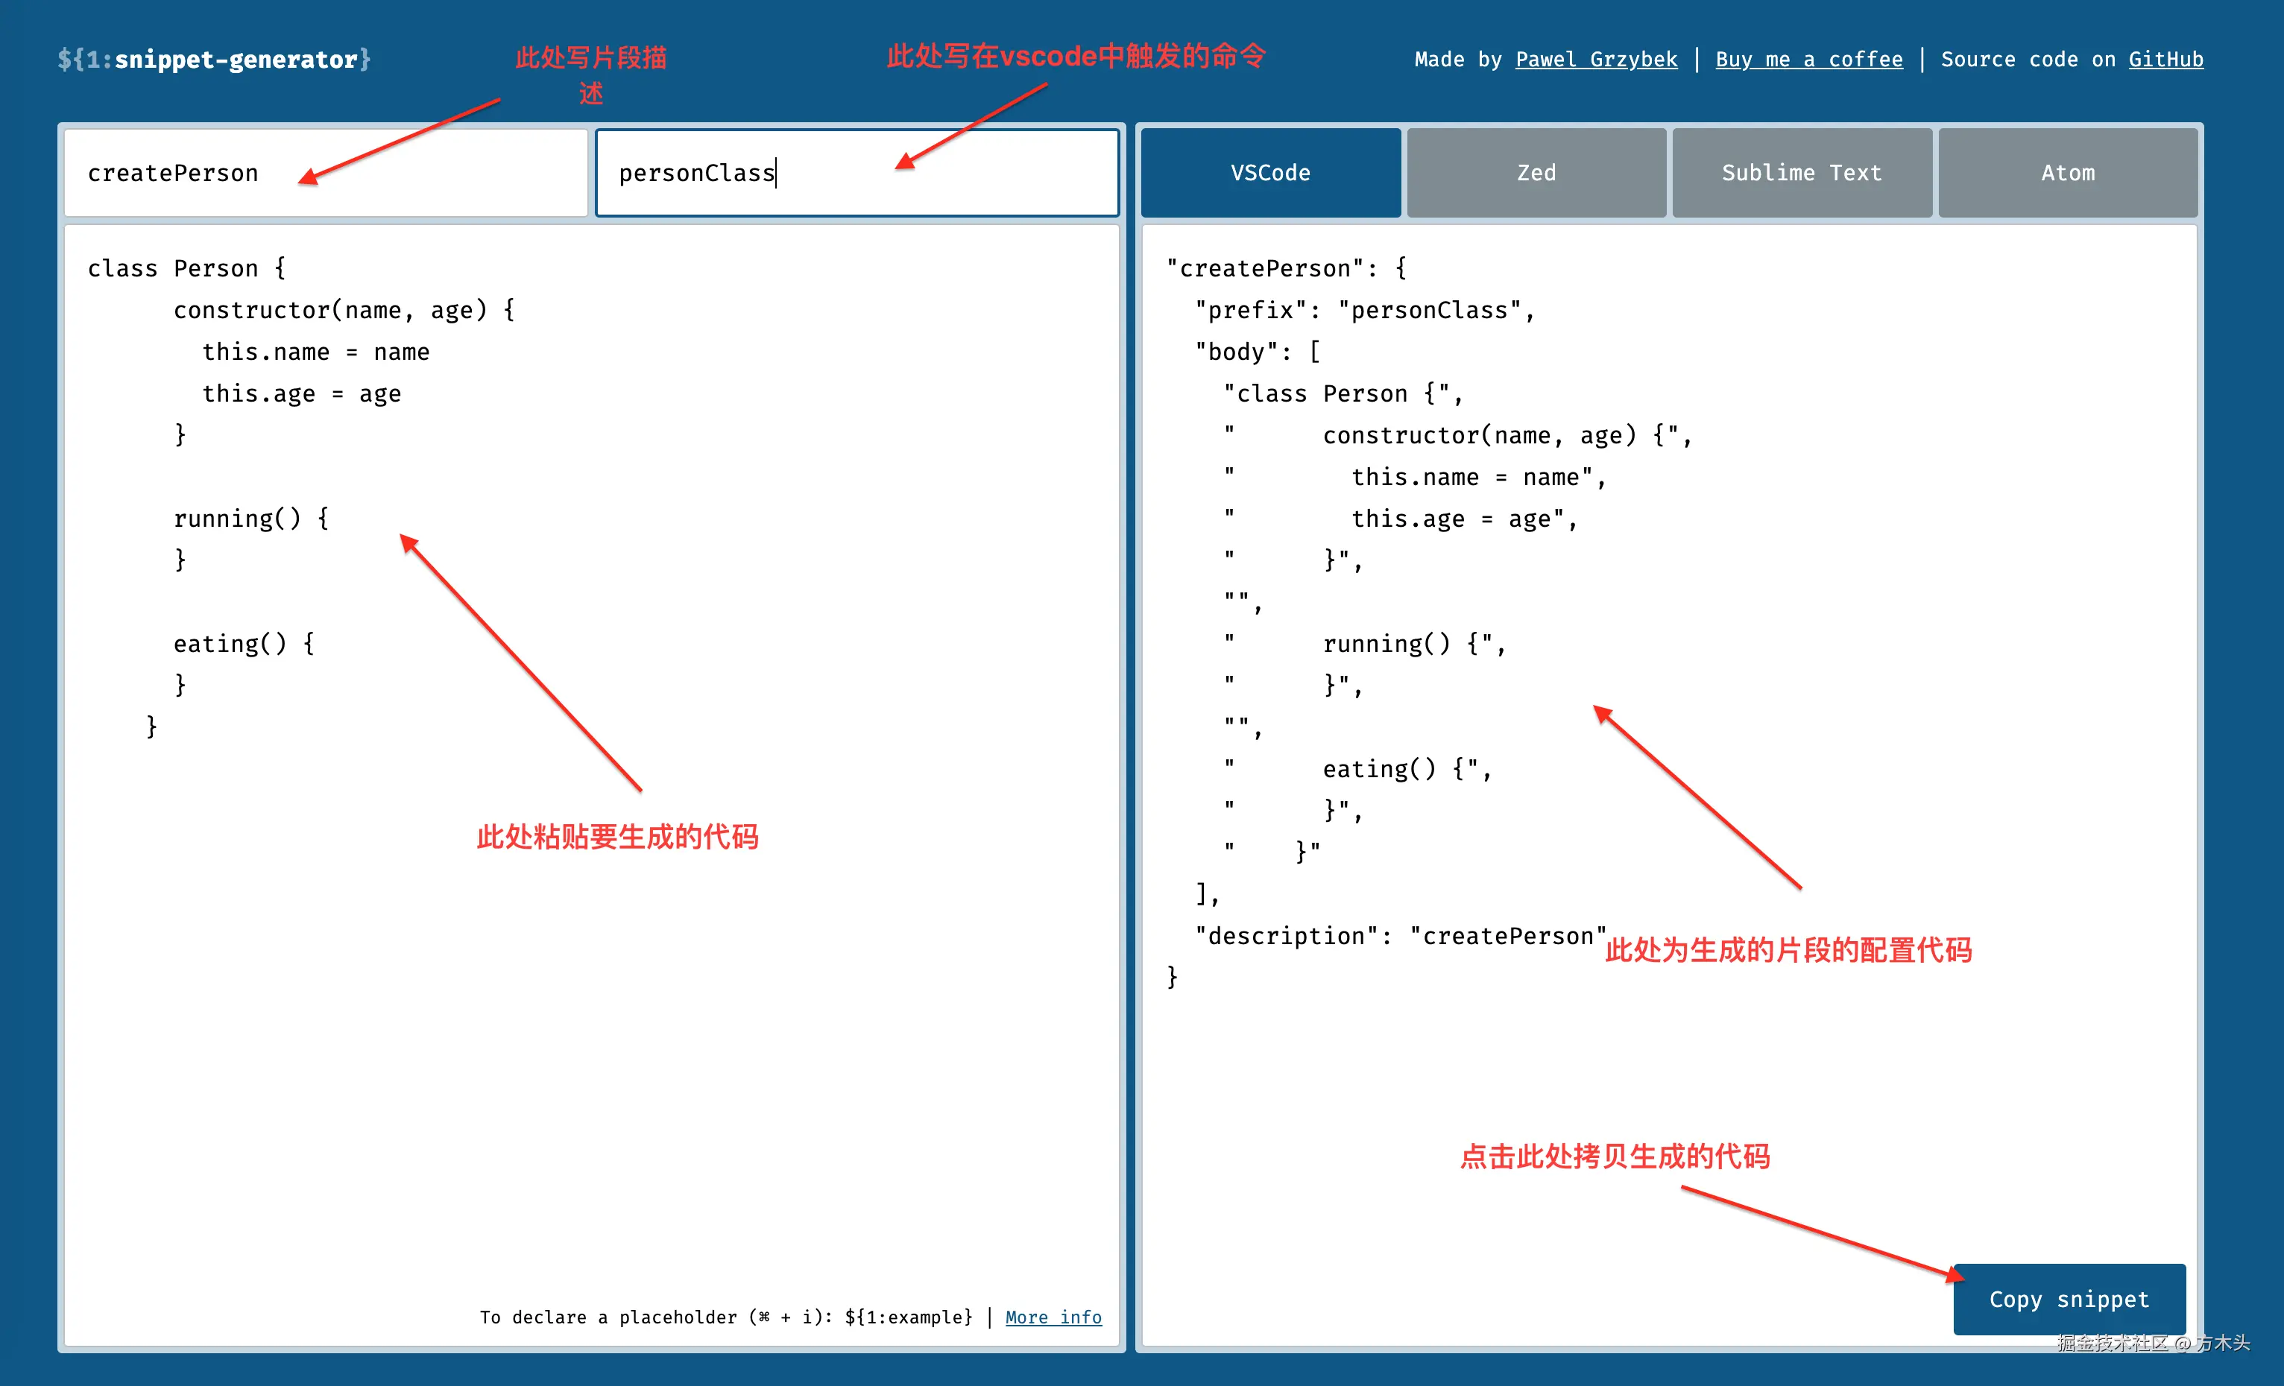Viewport: 2284px width, 1386px height.
Task: Switch output to Atom tab
Action: coord(2067,173)
